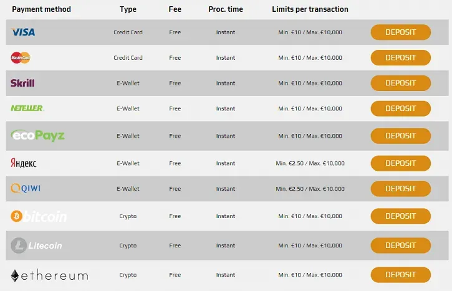452x291 pixels.
Task: Hit DEPOSIT for Neteller
Action: point(400,108)
